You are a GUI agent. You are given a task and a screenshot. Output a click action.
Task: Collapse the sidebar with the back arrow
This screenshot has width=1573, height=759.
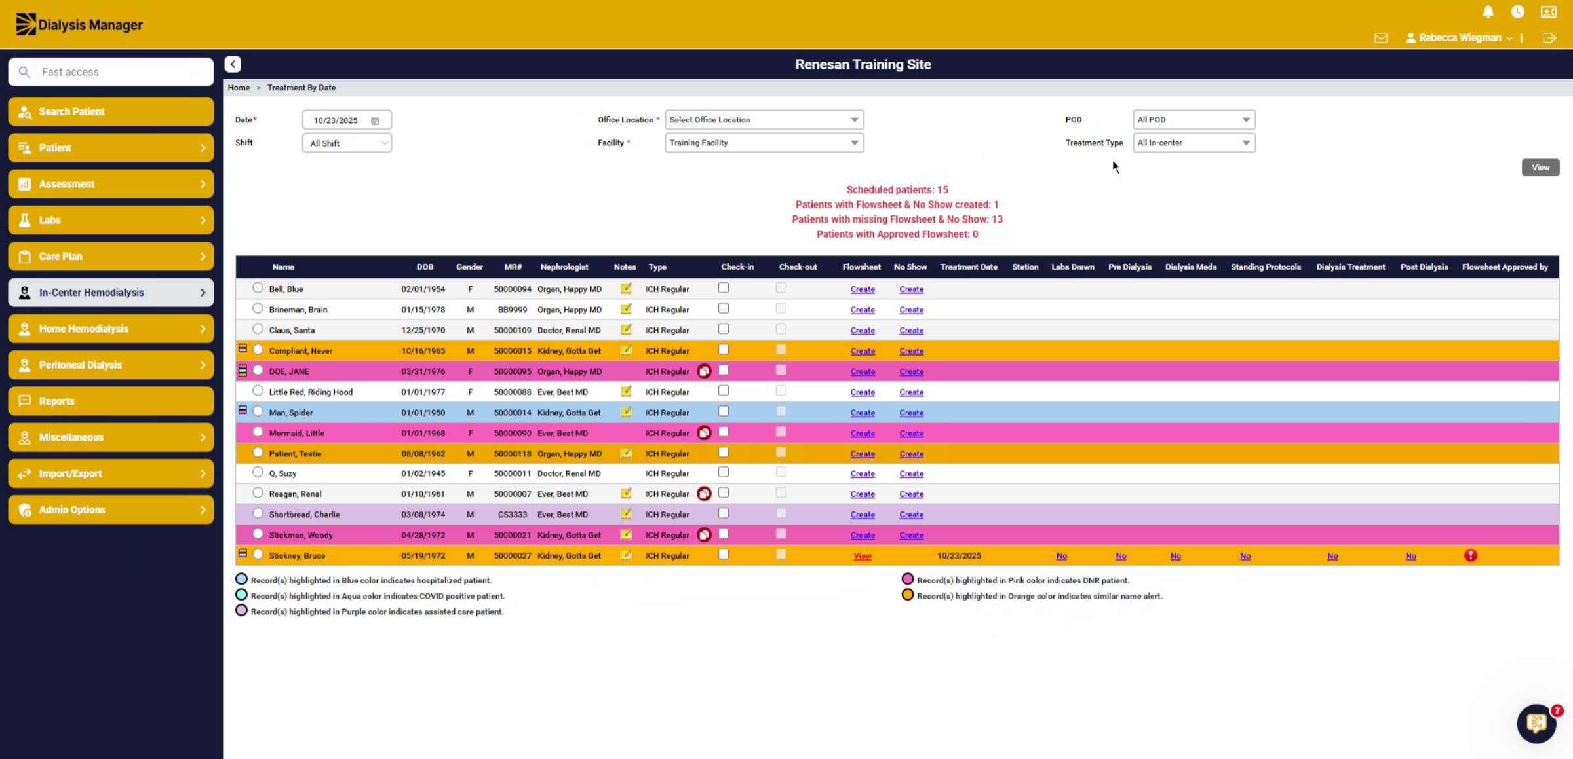point(233,64)
